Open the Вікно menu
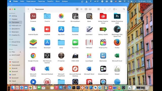Screen dimensions: 162x91 pyautogui.click(x=57, y=1)
